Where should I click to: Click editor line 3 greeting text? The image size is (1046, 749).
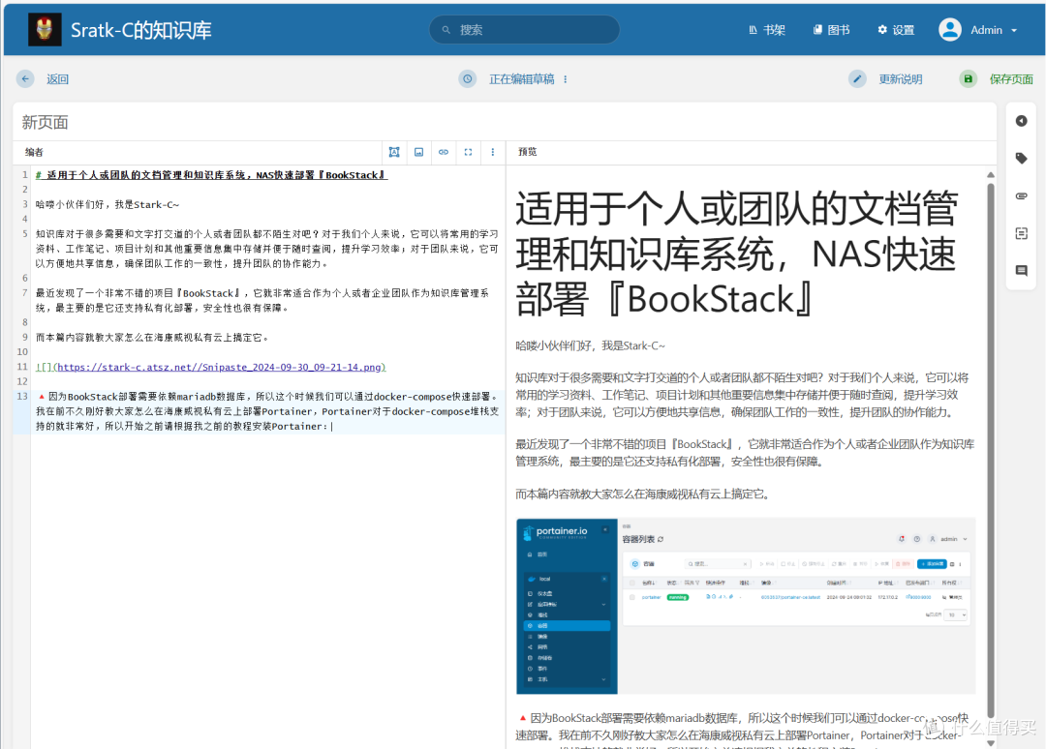point(108,204)
